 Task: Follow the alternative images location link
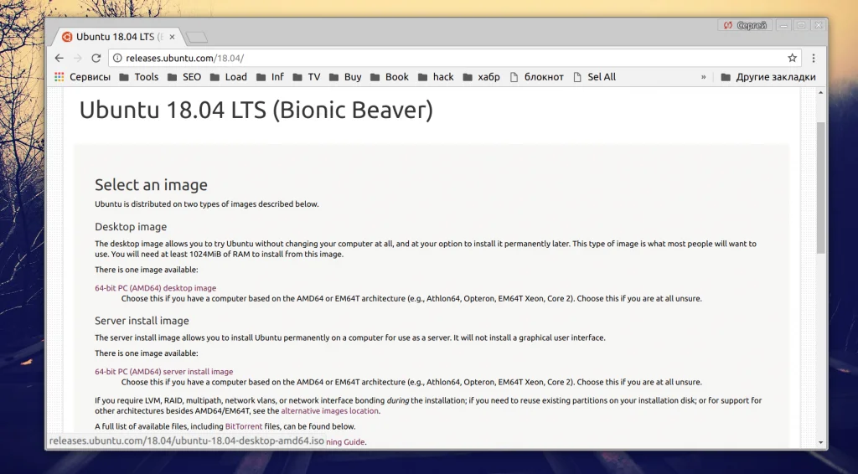coord(330,411)
